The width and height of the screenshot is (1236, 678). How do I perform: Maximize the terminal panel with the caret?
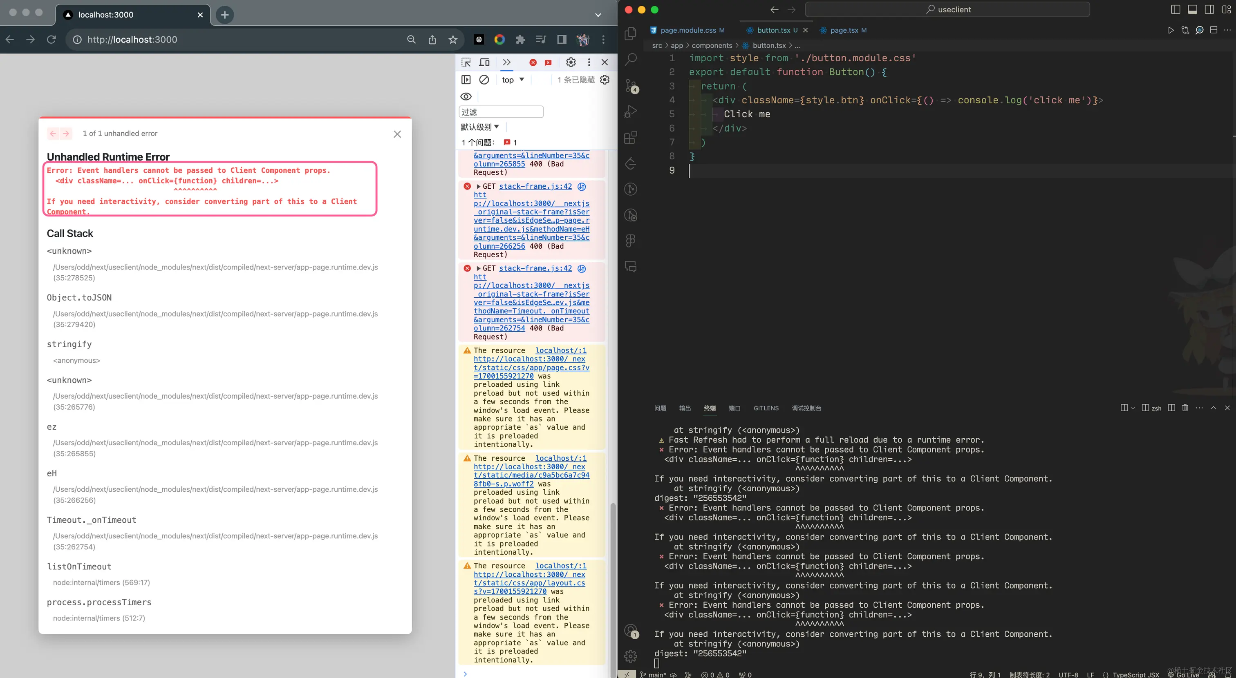1214,408
